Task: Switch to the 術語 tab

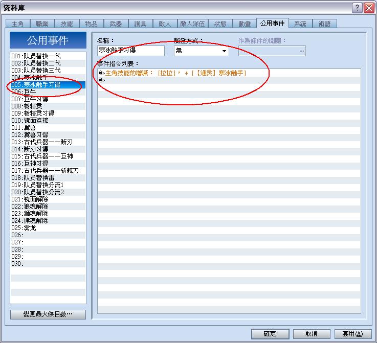Action: [324, 24]
